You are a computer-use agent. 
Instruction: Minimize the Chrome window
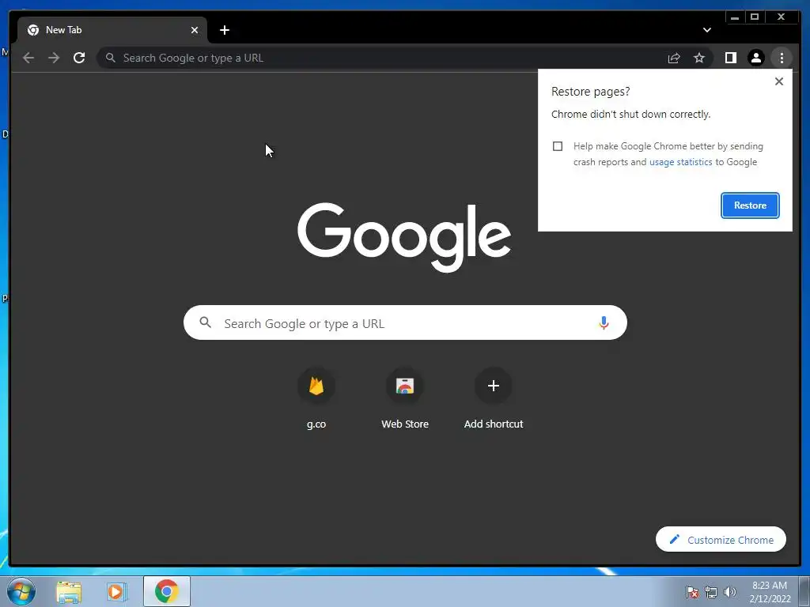(735, 17)
